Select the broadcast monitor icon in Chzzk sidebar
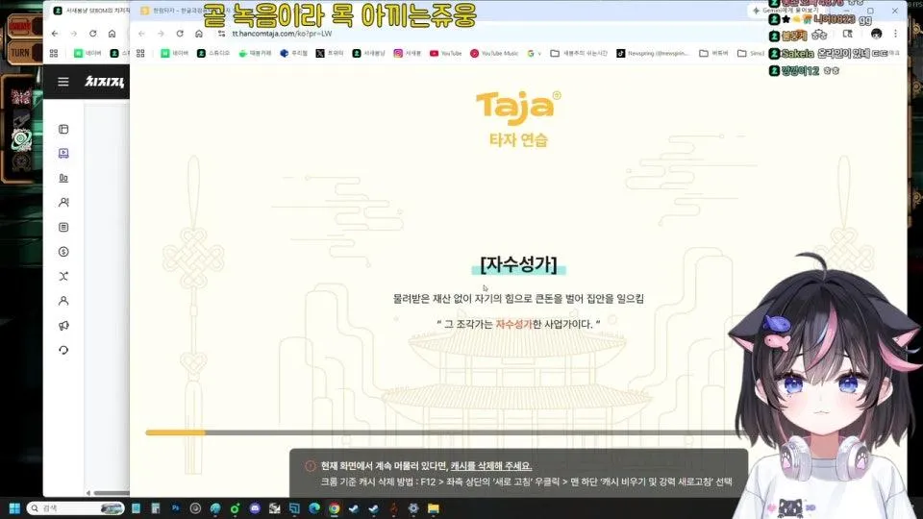923x519 pixels. click(63, 154)
